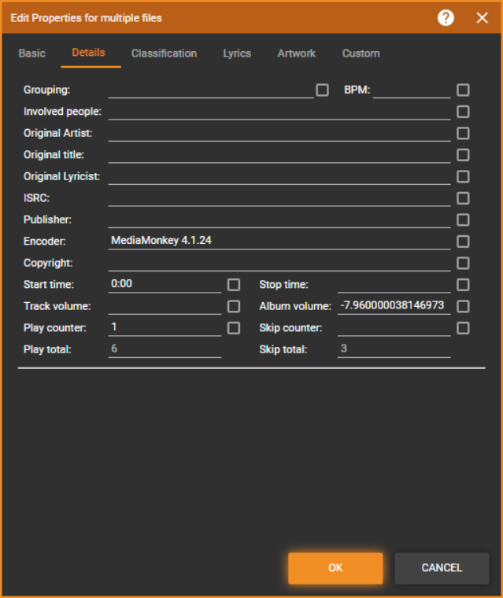Image resolution: width=503 pixels, height=598 pixels.
Task: Open the Classification tab
Action: [x=164, y=54]
